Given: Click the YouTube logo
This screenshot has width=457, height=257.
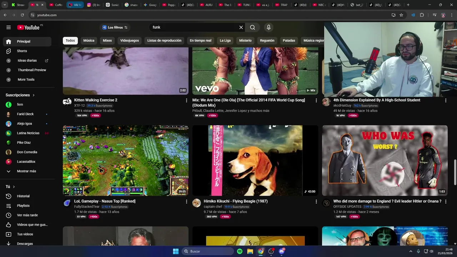Looking at the screenshot, I should click(x=28, y=27).
